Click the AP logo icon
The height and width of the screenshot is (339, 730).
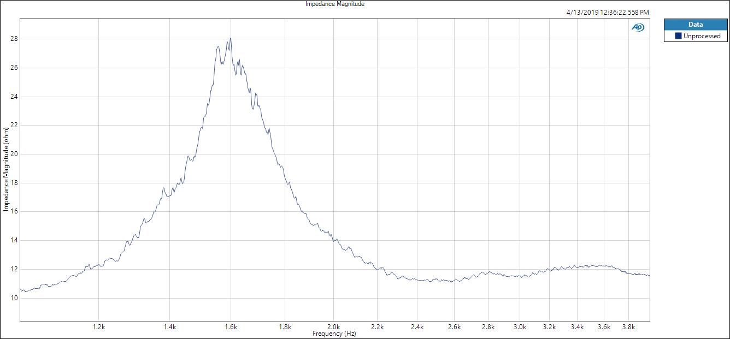click(x=638, y=27)
